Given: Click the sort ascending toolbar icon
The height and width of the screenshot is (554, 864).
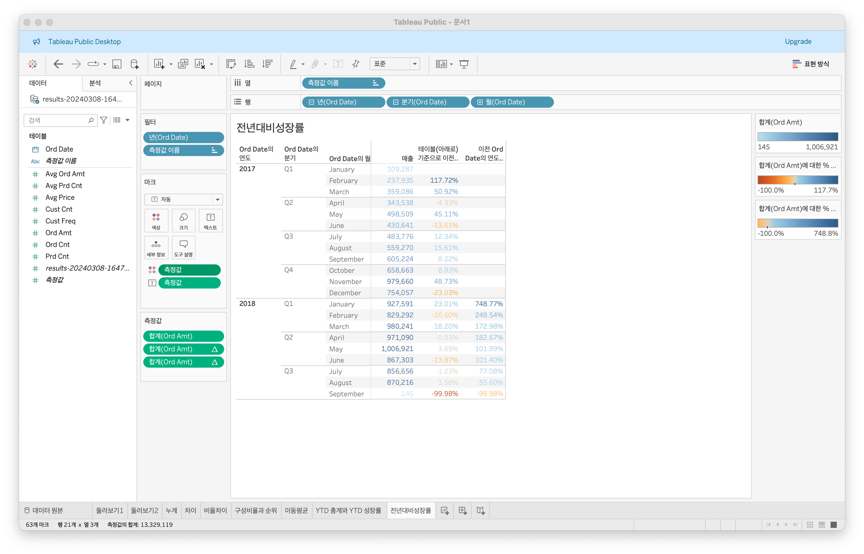Looking at the screenshot, I should [249, 64].
